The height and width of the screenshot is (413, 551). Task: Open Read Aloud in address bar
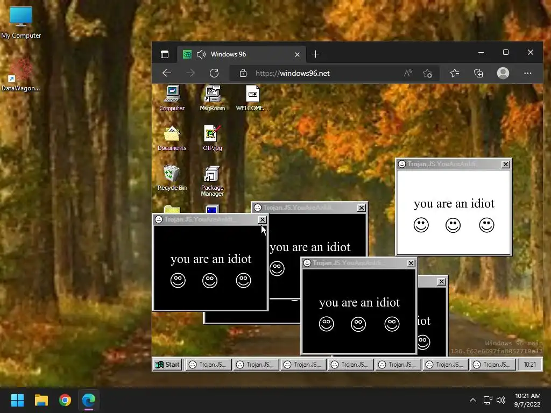click(408, 73)
